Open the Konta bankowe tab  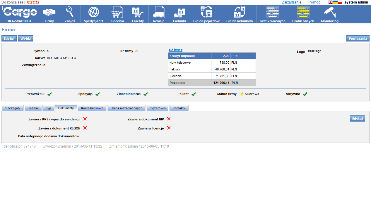92,108
